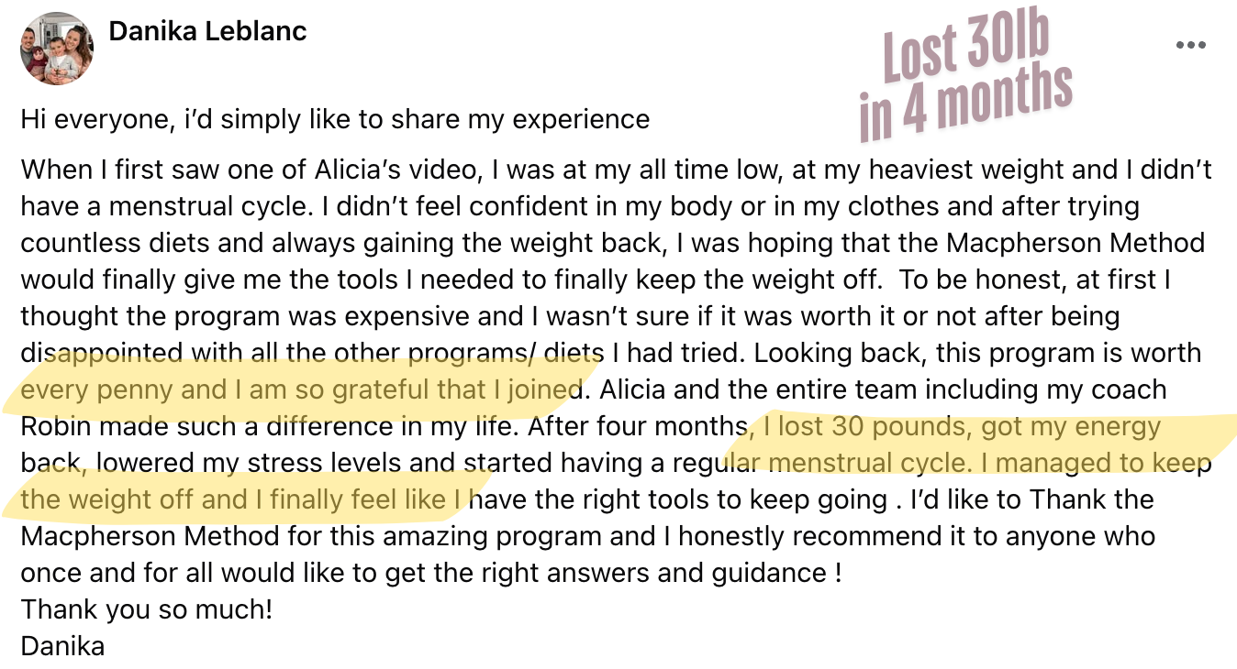Select the 'Hi everyone' greeting line

[335, 119]
